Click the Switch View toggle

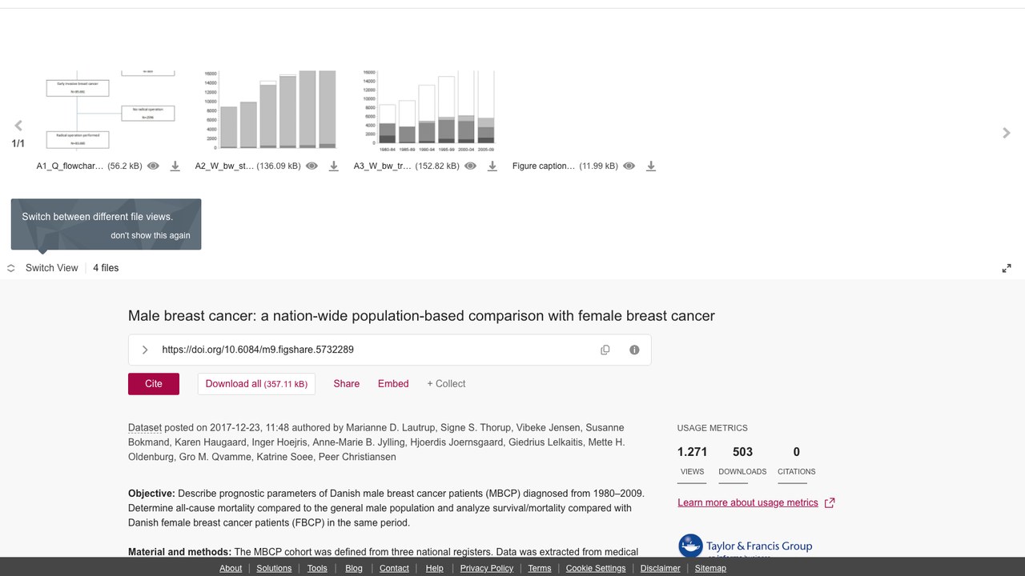click(x=43, y=268)
